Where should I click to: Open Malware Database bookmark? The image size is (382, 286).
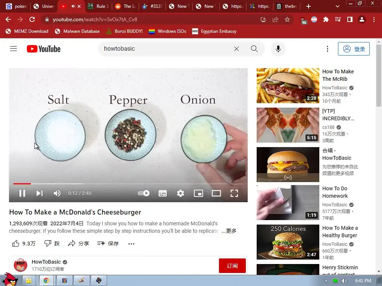pos(77,31)
